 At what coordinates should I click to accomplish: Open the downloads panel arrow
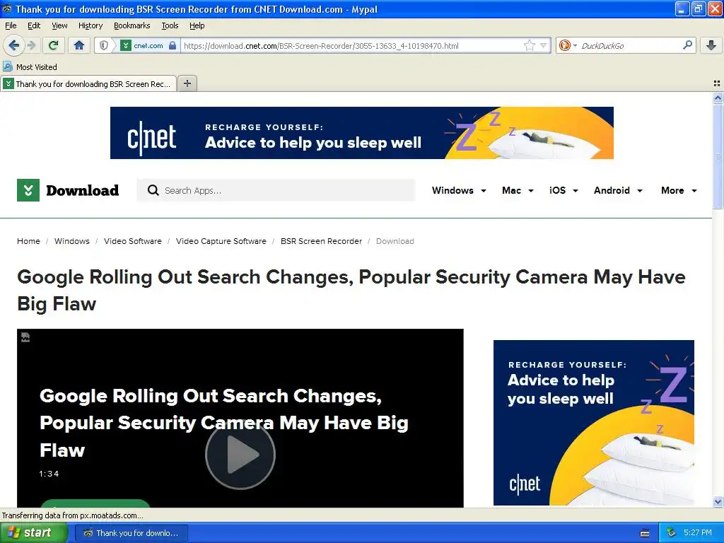click(x=711, y=45)
